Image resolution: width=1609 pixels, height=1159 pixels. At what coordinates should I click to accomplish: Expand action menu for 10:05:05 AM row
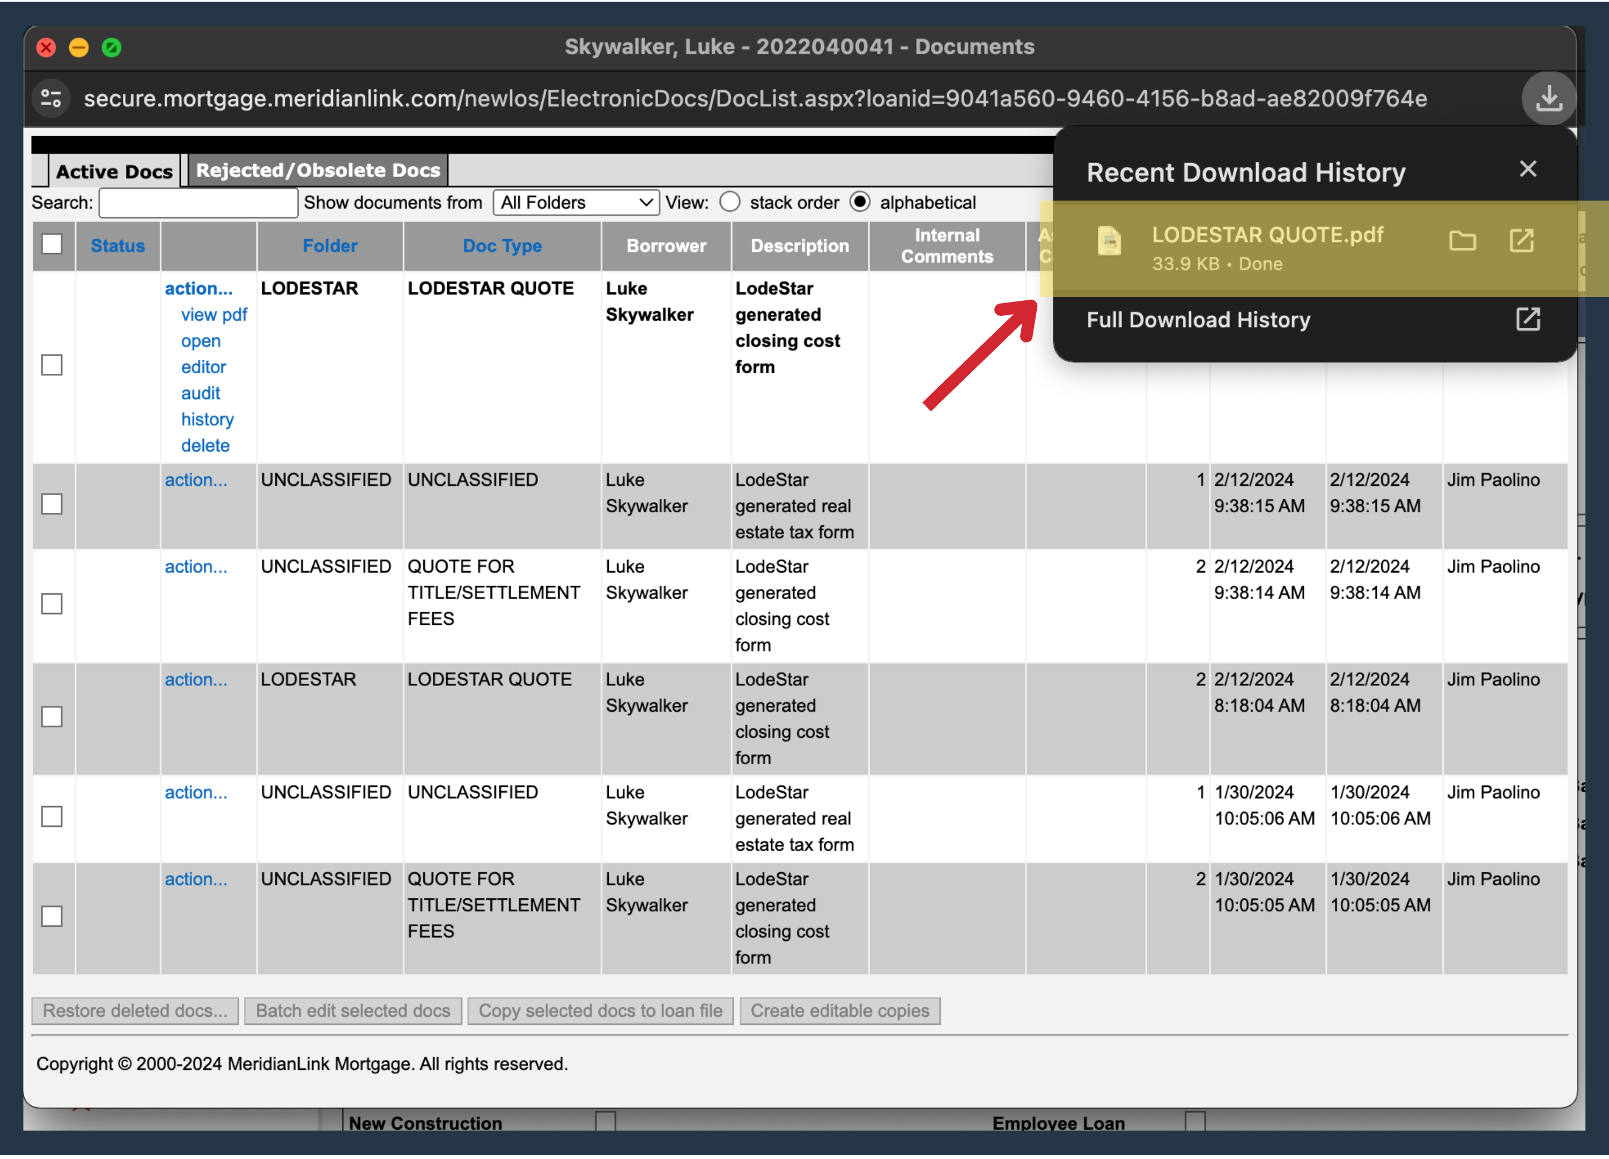(196, 879)
